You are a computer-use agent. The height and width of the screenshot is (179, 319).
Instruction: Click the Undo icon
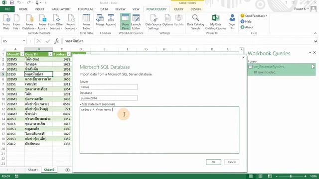pos(19,2)
